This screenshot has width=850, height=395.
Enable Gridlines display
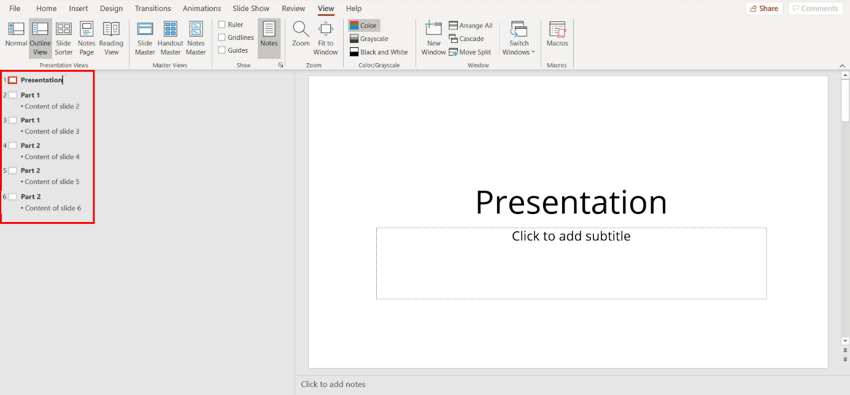click(x=222, y=37)
